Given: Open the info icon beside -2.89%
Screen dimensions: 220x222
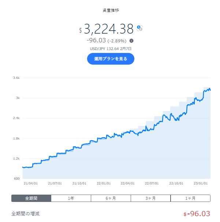Looking at the screenshot, I should pyautogui.click(x=131, y=41).
